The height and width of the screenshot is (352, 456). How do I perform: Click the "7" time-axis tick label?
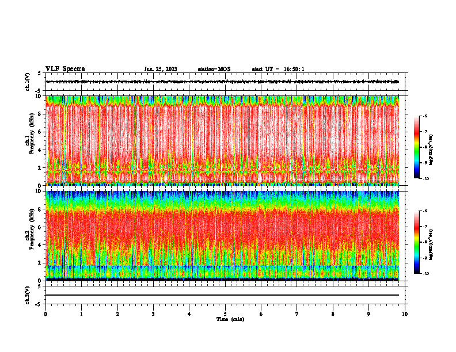click(x=297, y=314)
